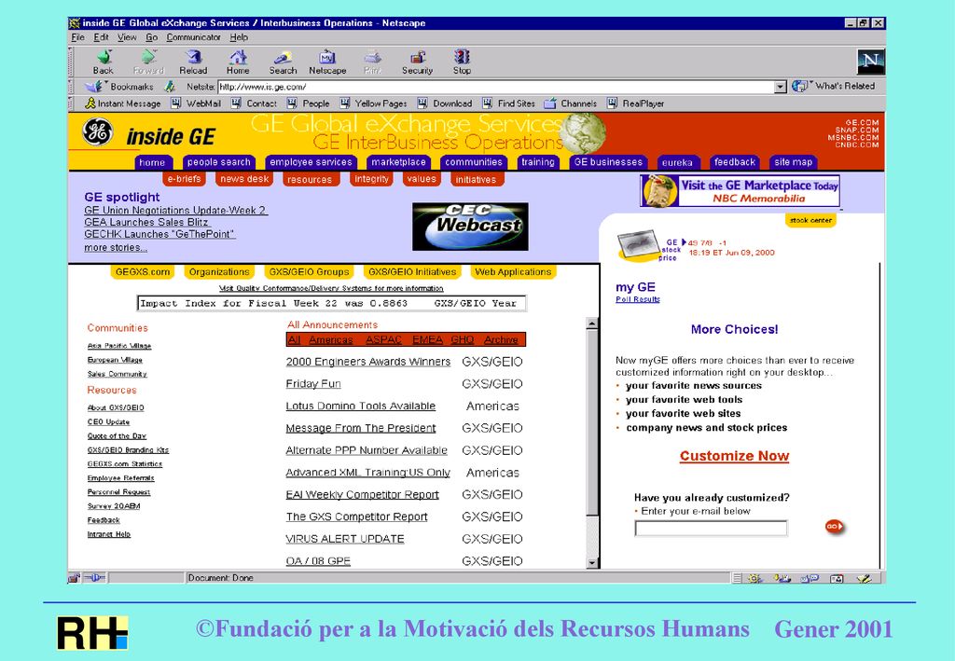Screen dimensions: 955x661
Task: Open the more stories link
Action: pos(116,248)
